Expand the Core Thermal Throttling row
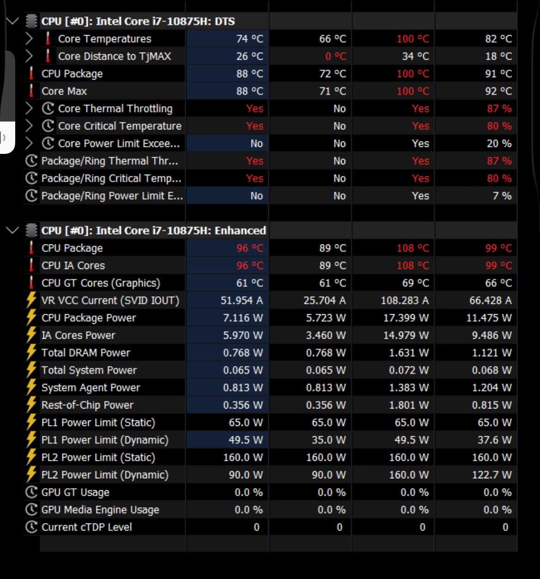Viewport: 540px width, 579px height. [x=29, y=109]
